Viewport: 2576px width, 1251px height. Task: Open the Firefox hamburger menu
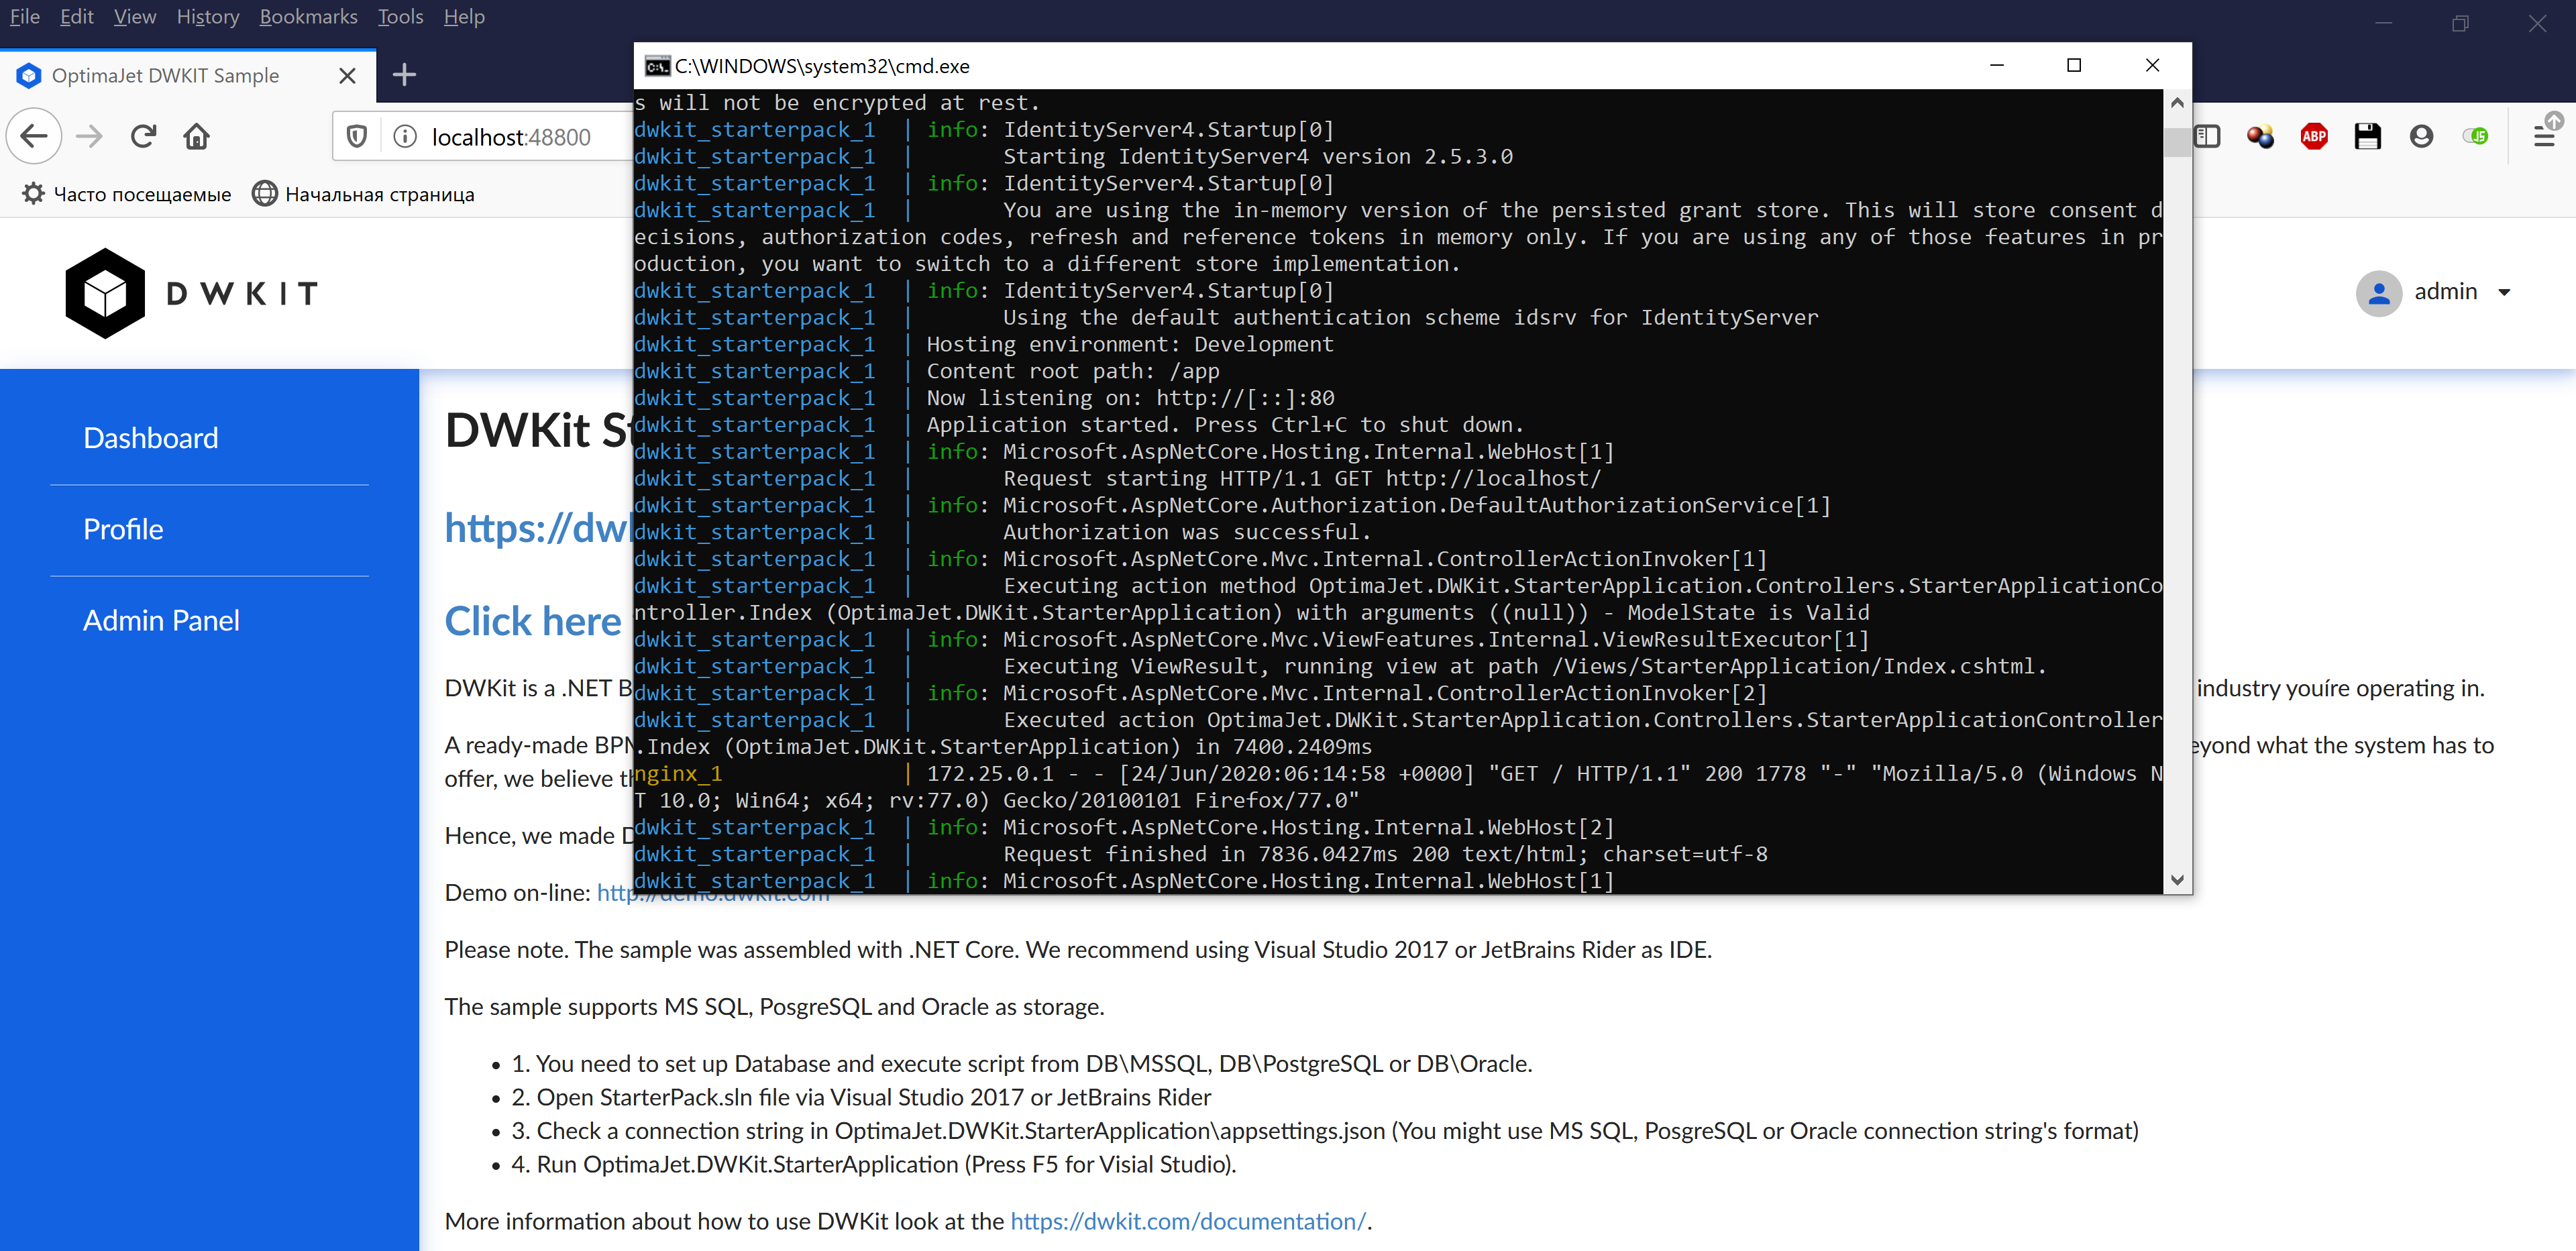2545,136
